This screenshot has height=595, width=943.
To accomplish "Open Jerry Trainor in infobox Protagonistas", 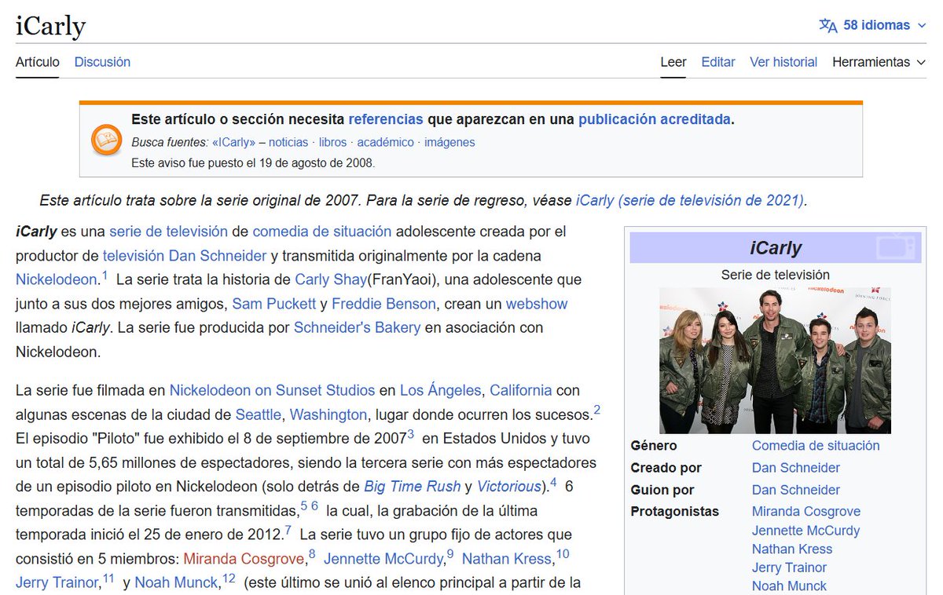I will 789,568.
